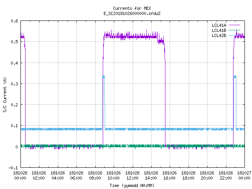
Task: Click the 04:00 time tick label
Action: pos(57,178)
